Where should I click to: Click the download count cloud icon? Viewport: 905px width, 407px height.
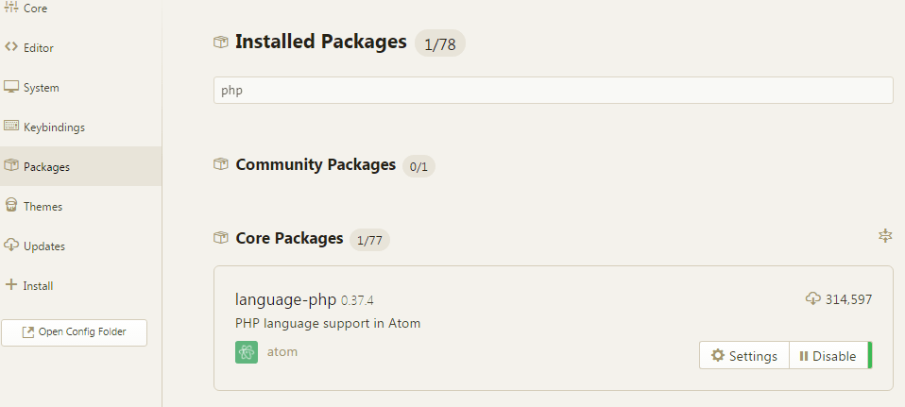click(812, 299)
